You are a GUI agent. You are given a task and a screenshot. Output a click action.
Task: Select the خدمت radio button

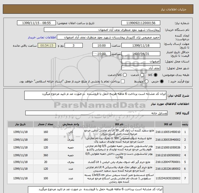(x=142, y=75)
